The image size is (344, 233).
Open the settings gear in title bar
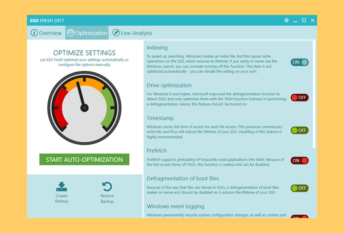pos(286,20)
